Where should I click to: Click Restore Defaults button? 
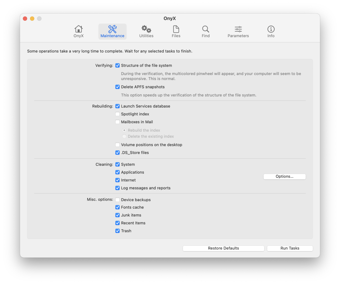click(x=223, y=248)
